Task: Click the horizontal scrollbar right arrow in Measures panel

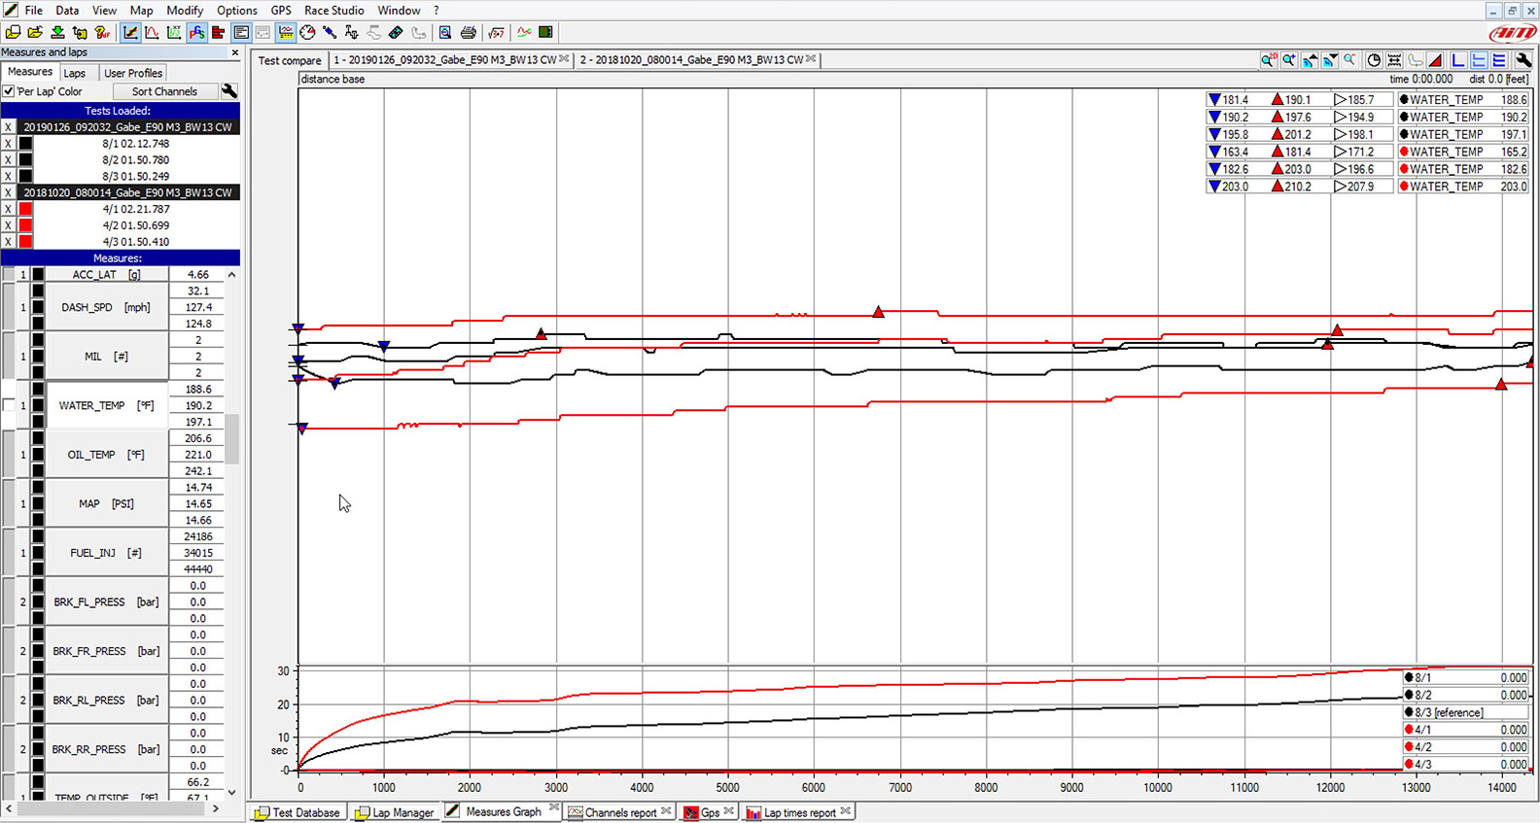Action: click(x=216, y=808)
